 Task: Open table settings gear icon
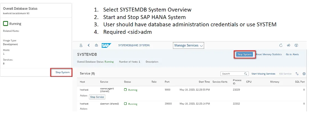click(304, 74)
